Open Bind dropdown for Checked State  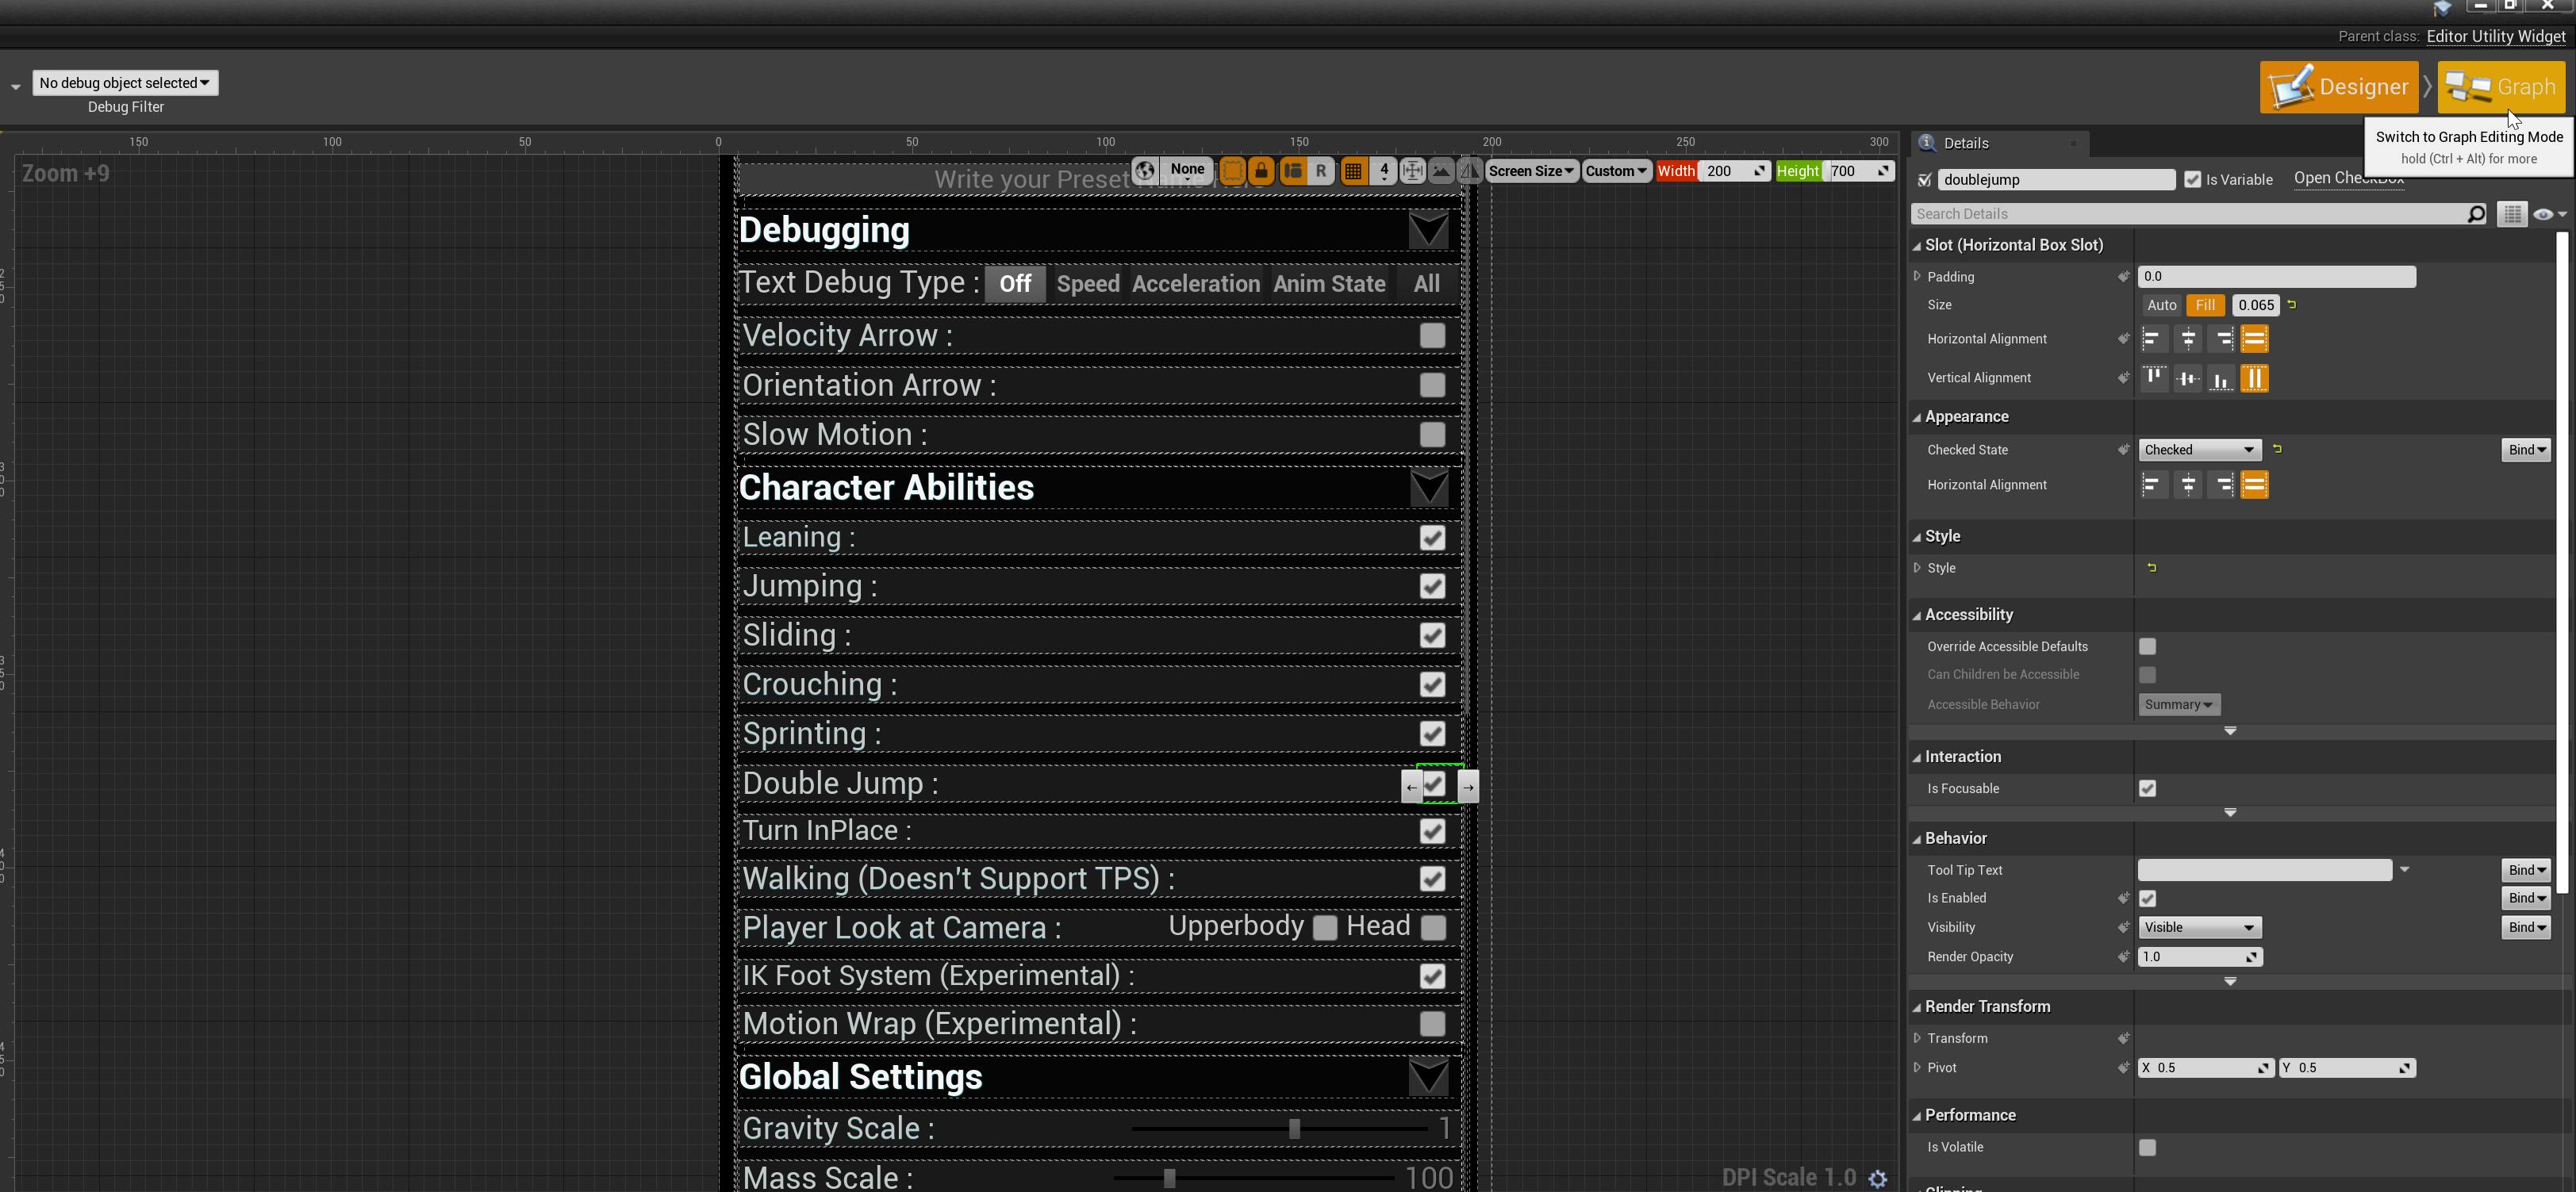point(2525,450)
